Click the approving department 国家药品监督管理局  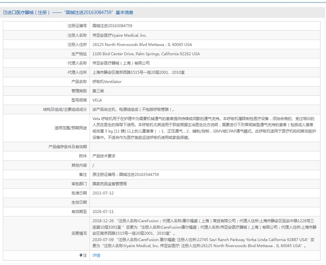[x=109, y=184]
